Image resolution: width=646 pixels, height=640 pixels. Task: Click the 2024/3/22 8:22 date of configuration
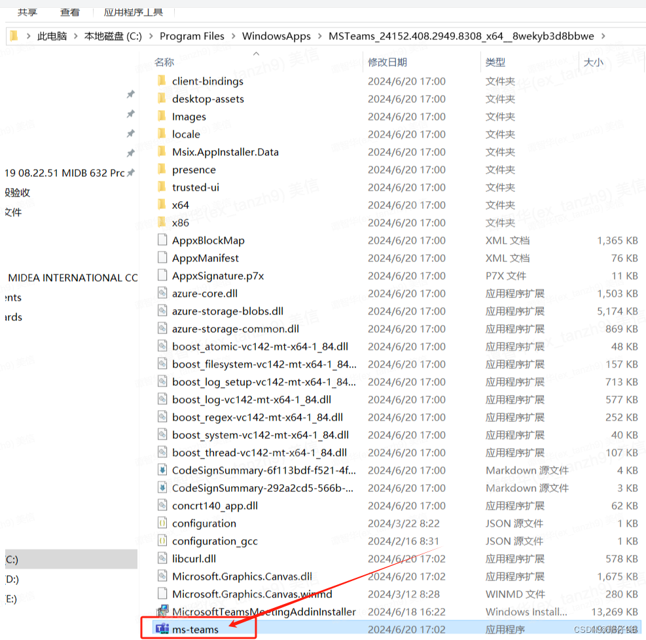point(403,523)
